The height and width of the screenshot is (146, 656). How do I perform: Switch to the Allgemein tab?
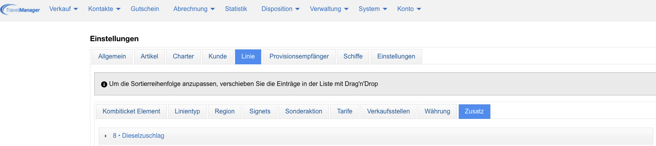(x=112, y=57)
